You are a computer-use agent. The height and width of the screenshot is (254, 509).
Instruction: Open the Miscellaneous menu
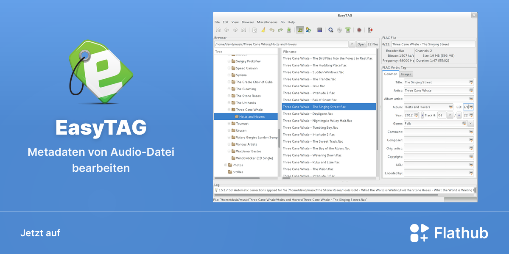coord(267,22)
